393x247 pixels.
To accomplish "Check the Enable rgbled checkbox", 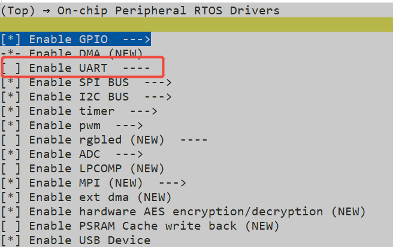I will click(x=11, y=140).
